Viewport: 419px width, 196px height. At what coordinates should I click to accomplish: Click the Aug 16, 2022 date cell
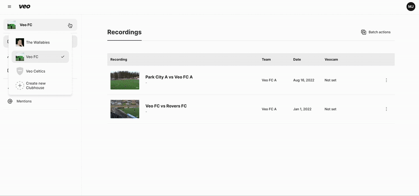click(304, 80)
